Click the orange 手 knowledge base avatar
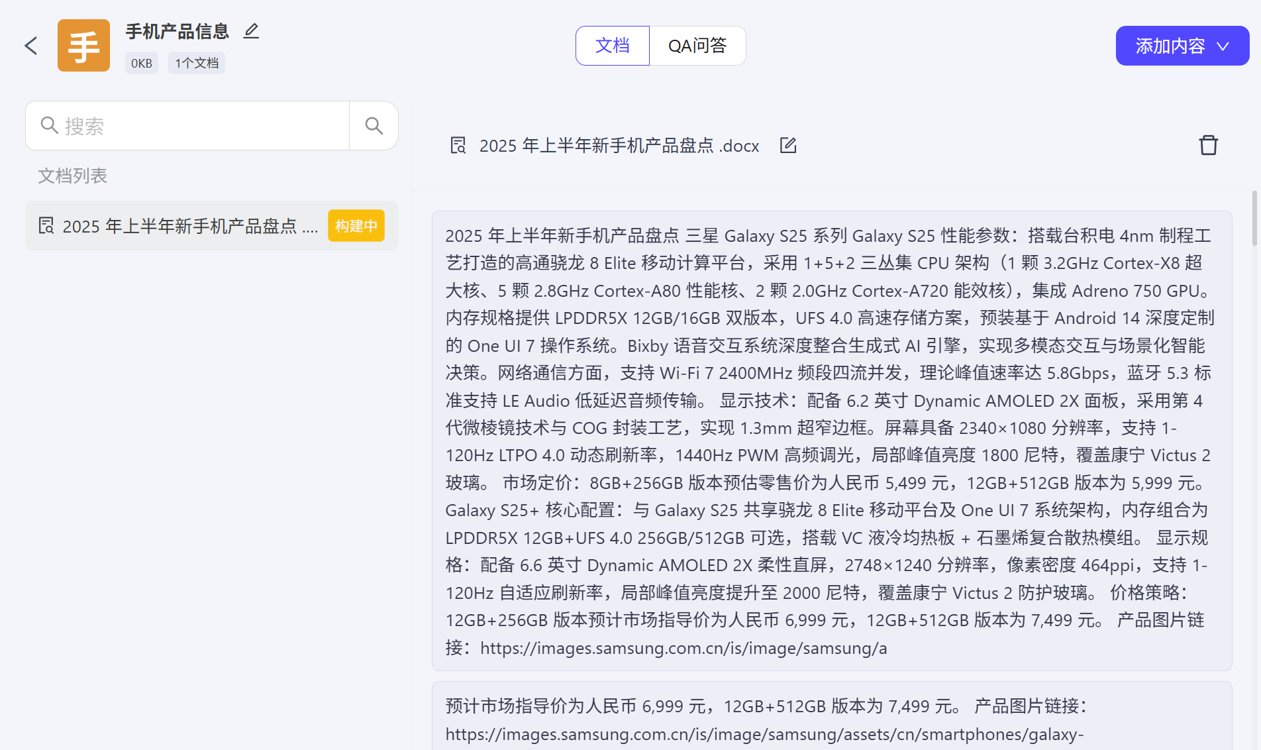The image size is (1261, 750). tap(83, 46)
